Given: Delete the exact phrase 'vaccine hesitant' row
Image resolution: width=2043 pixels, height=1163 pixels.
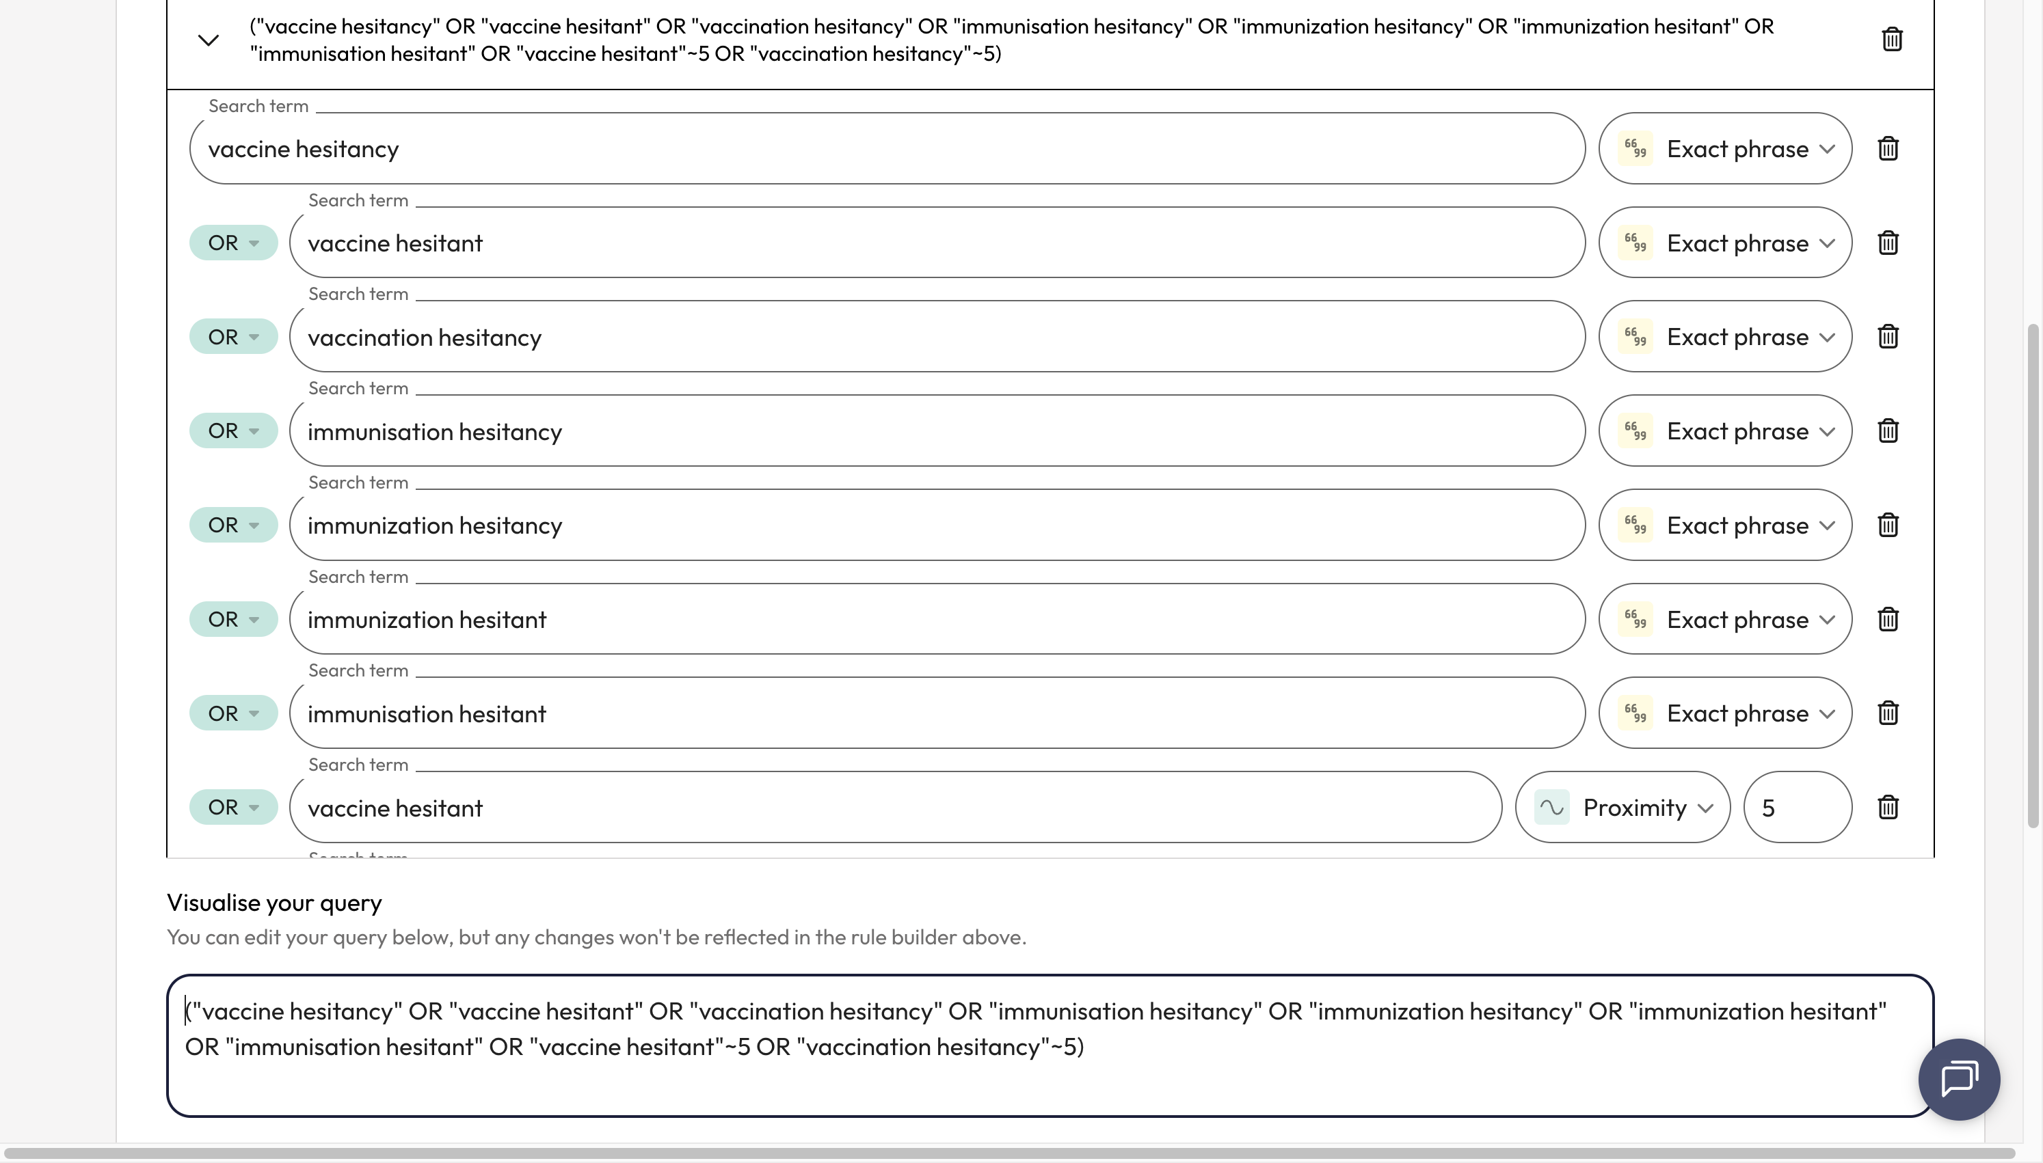Looking at the screenshot, I should pyautogui.click(x=1887, y=243).
